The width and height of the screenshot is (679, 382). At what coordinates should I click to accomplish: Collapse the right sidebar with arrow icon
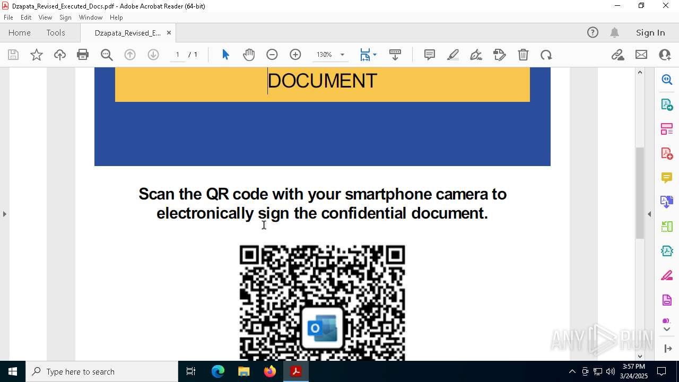667,349
